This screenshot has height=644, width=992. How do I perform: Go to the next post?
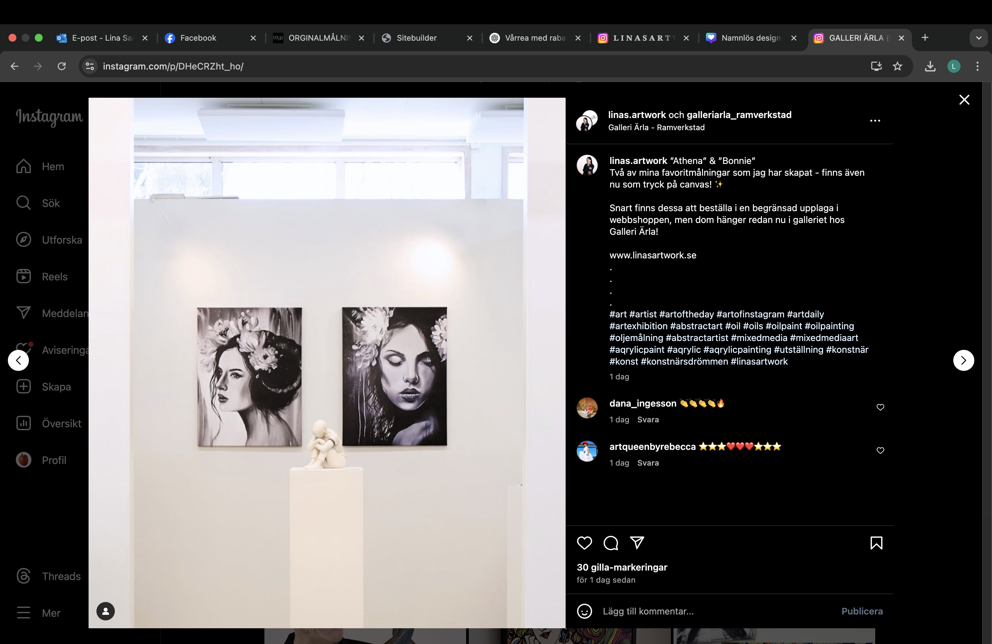[x=963, y=360]
